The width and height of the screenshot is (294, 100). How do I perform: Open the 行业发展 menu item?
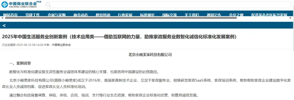(125, 15)
